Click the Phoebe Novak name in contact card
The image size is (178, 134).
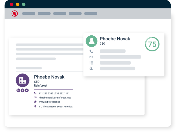click(115, 39)
